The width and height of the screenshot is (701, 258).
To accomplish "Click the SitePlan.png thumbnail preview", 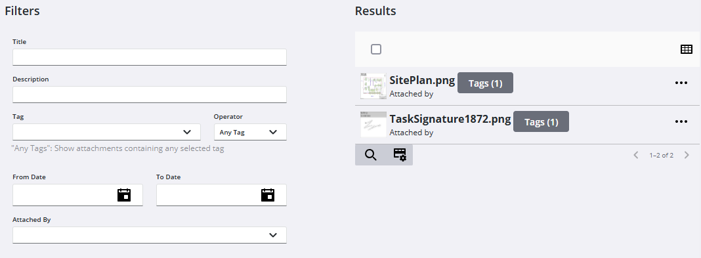I will [373, 86].
